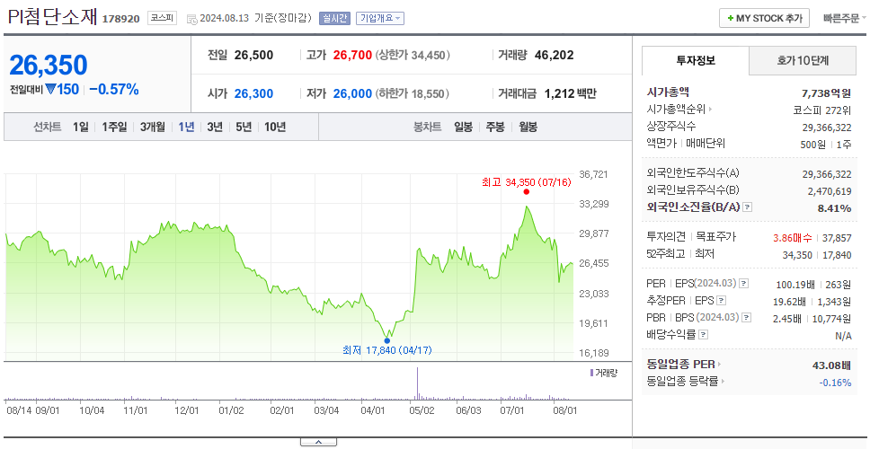Click the target price 37,857
Image resolution: width=870 pixels, height=449 pixels.
837,238
